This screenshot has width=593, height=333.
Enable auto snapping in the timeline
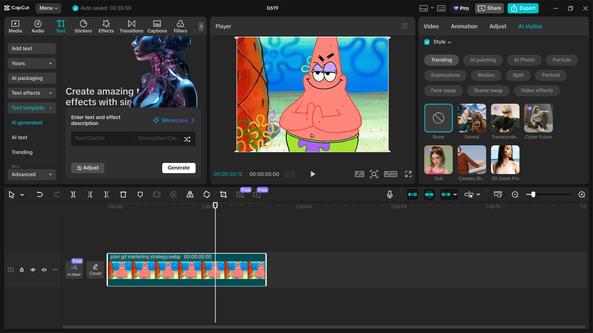pos(429,194)
